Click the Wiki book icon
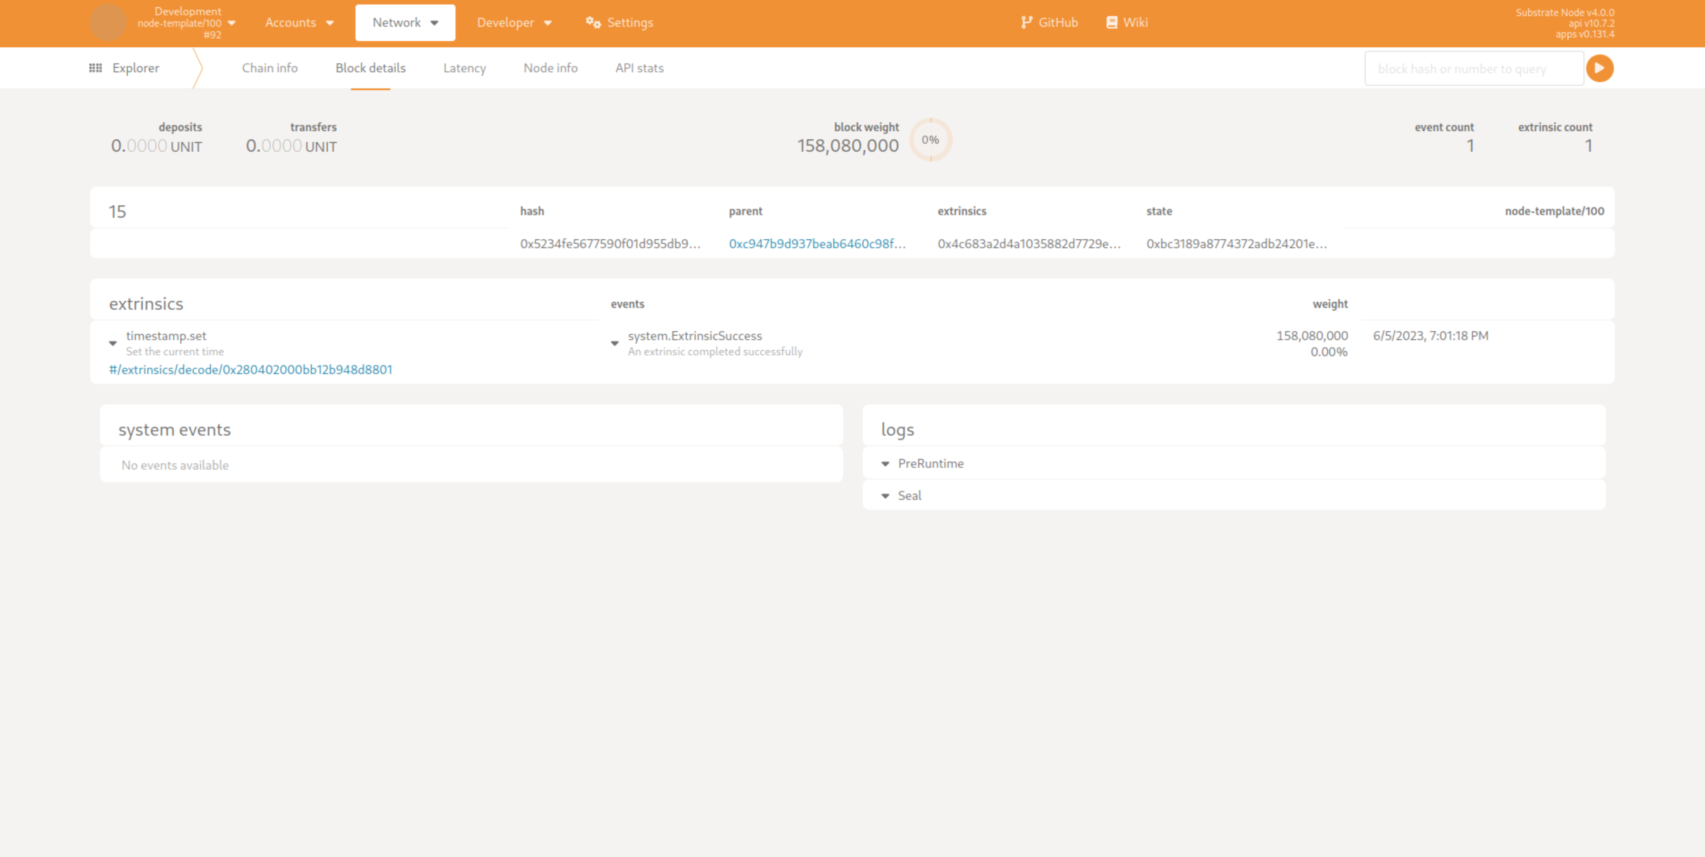The width and height of the screenshot is (1705, 857). [x=1112, y=22]
